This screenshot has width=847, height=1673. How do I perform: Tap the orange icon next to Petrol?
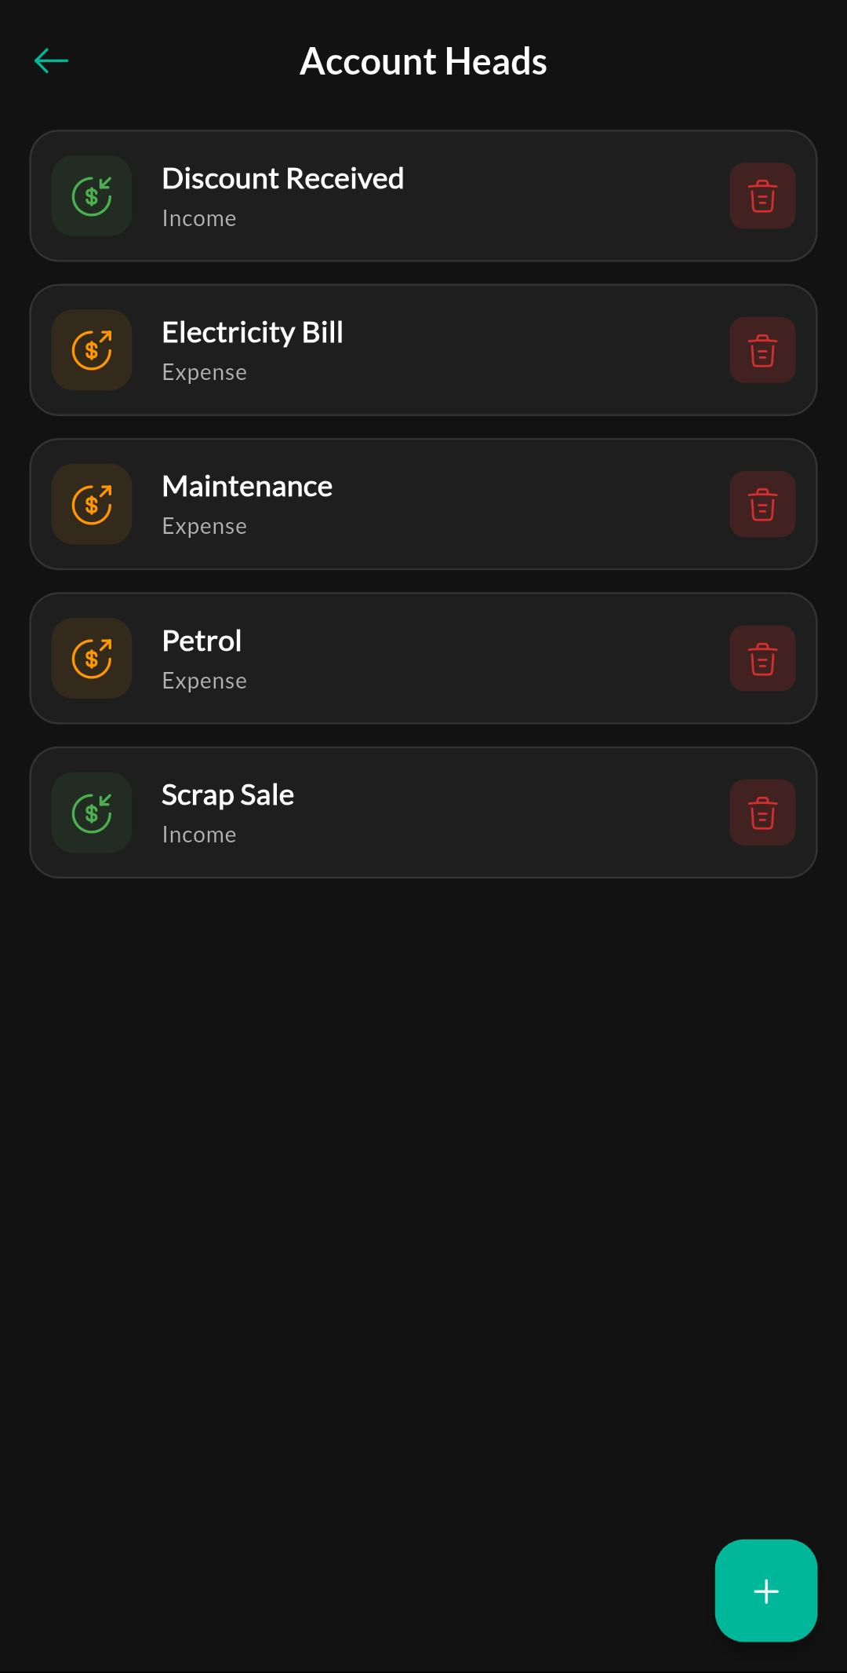[x=92, y=659]
